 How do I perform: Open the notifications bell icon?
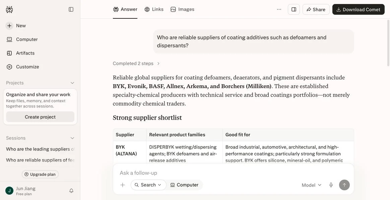pos(71,191)
